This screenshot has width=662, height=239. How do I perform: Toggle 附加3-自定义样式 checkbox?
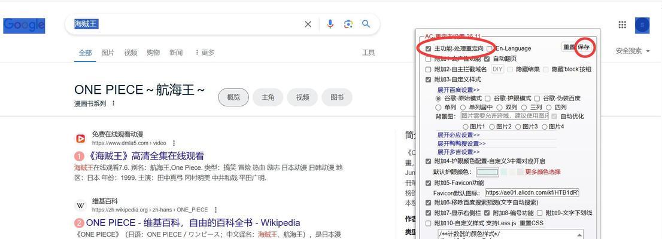pos(429,79)
